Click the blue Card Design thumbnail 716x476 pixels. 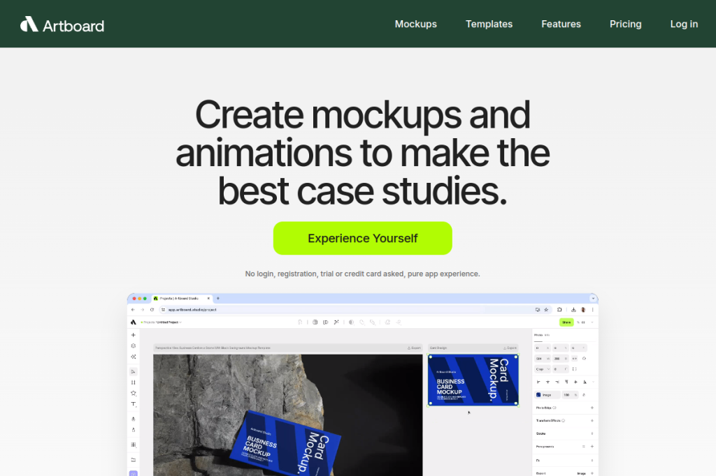click(x=473, y=380)
